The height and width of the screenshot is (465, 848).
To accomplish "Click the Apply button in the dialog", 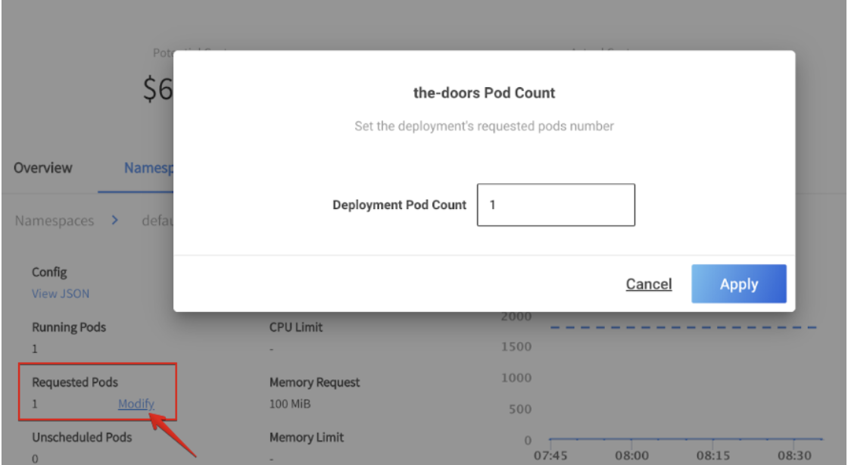I will coord(738,284).
